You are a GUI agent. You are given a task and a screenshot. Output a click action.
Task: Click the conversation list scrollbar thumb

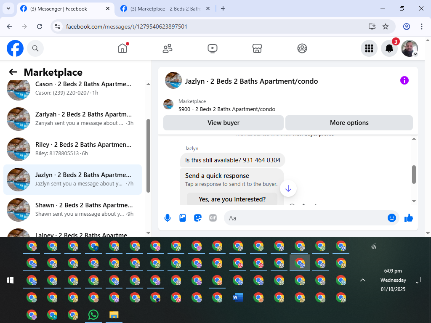tap(149, 156)
